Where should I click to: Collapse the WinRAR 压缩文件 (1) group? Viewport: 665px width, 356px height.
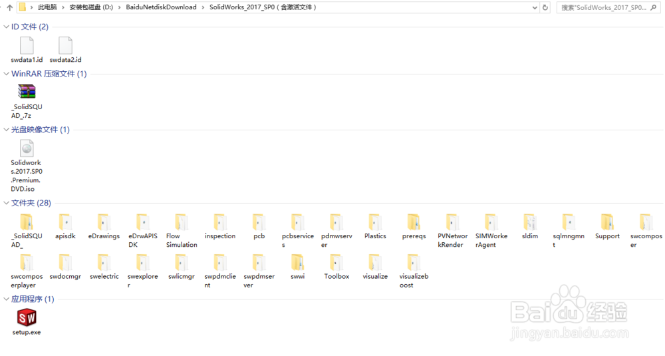[x=6, y=74]
